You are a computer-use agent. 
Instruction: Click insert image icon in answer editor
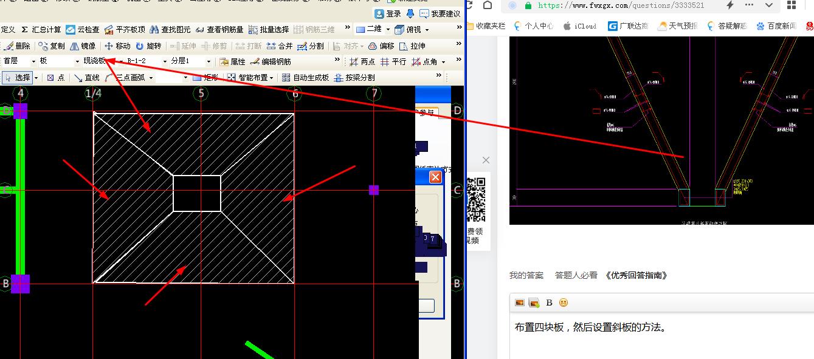pos(520,303)
